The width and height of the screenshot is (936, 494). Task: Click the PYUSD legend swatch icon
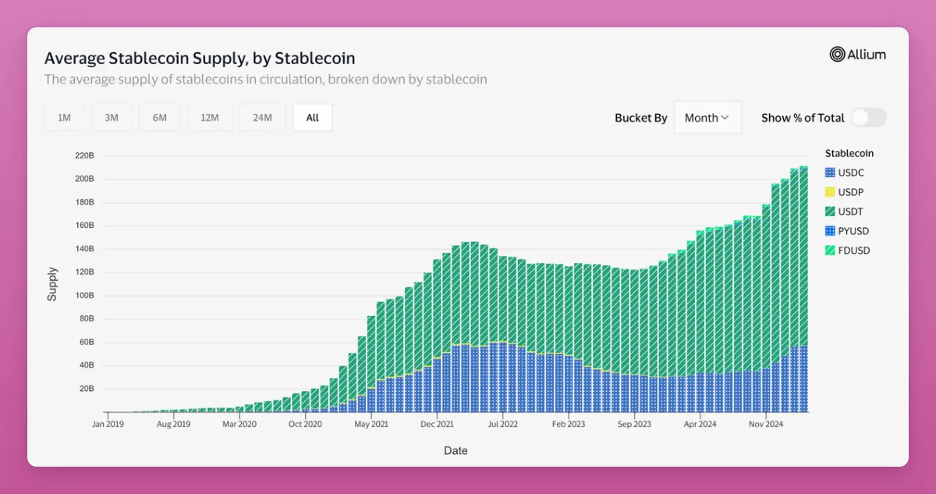coord(830,231)
